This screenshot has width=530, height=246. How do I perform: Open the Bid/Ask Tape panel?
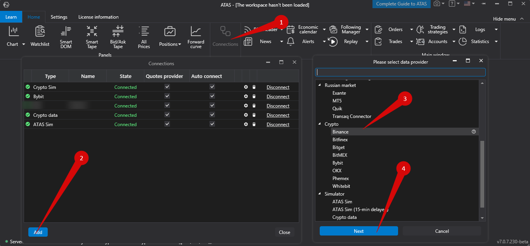(118, 37)
